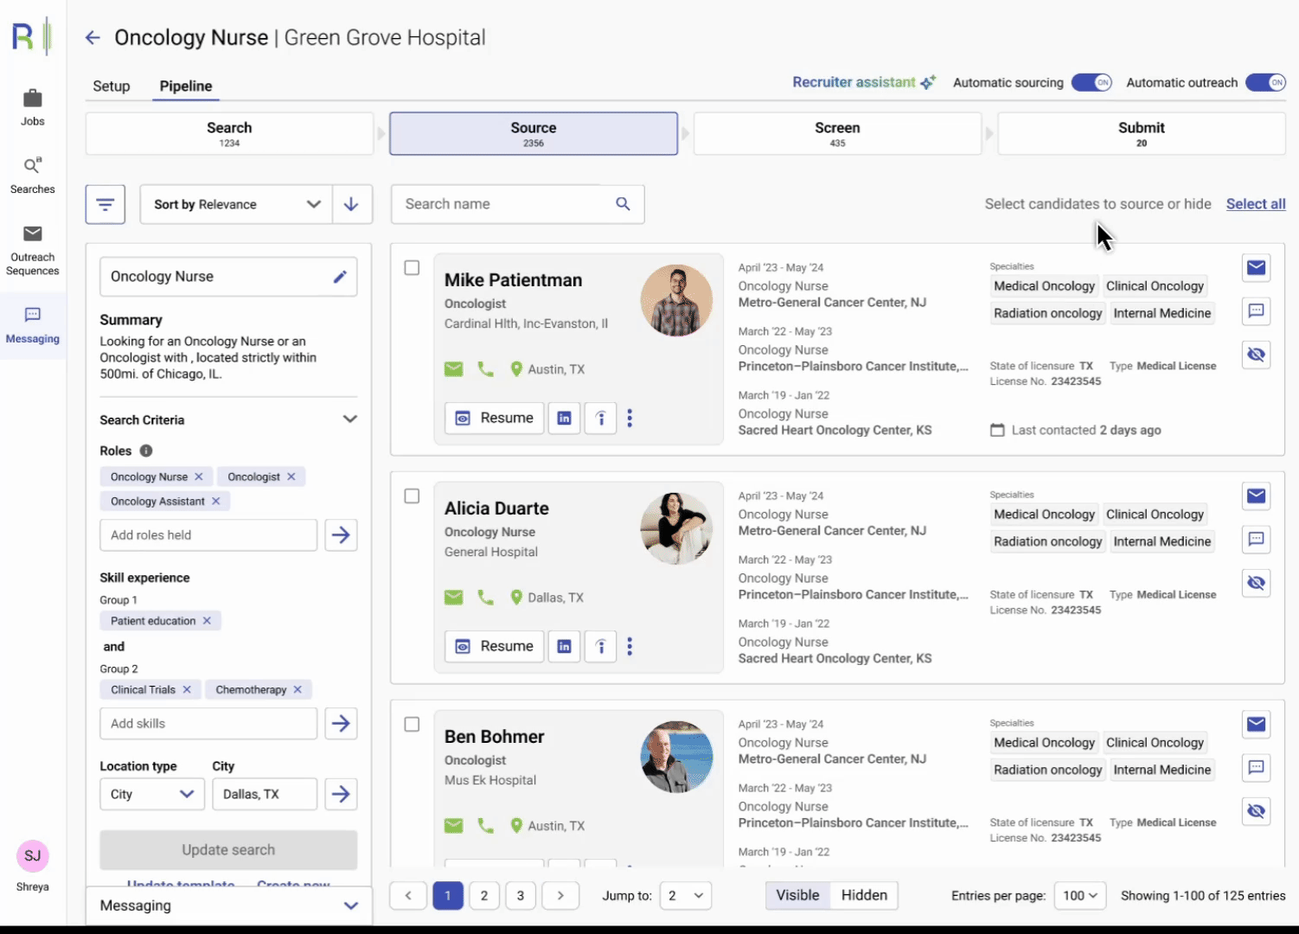Open Mike Patientman's Resume
Screen dimensions: 1299x934
(x=494, y=418)
